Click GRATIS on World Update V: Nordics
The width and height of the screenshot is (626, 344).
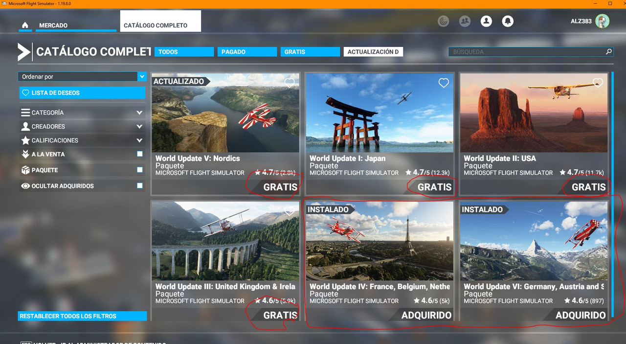point(280,187)
